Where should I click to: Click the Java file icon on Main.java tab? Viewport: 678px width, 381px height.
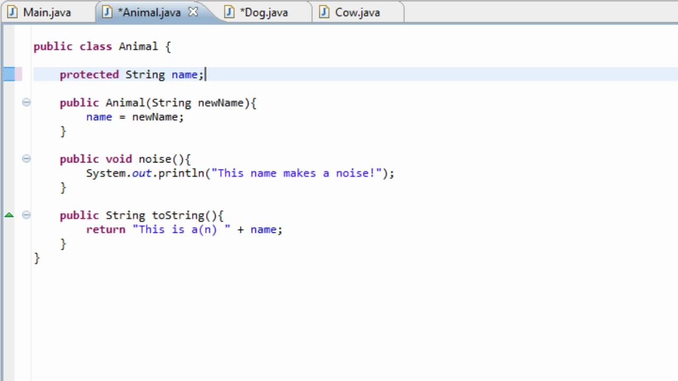pos(12,12)
